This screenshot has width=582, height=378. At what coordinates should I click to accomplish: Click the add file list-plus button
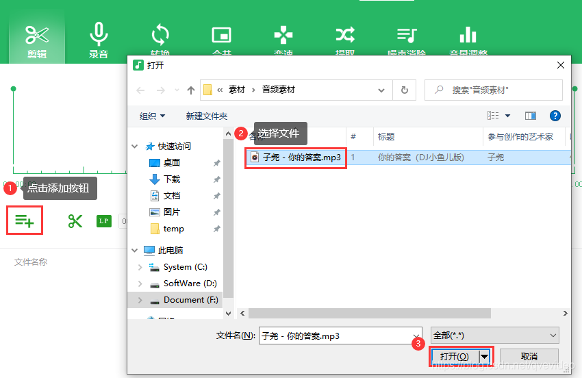(x=25, y=220)
